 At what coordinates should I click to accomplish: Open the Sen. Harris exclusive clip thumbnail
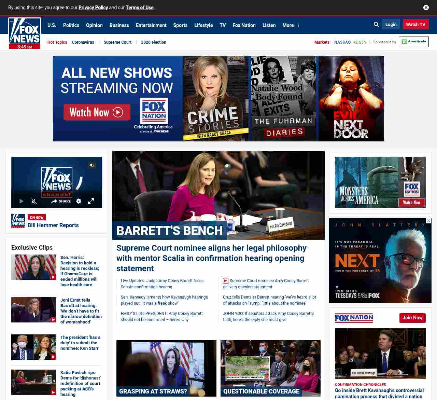(x=34, y=267)
